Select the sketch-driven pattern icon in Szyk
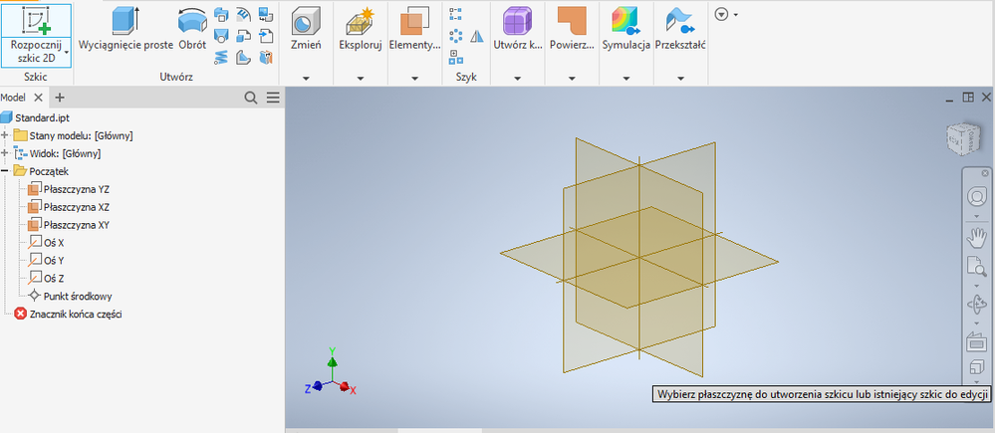 455,57
